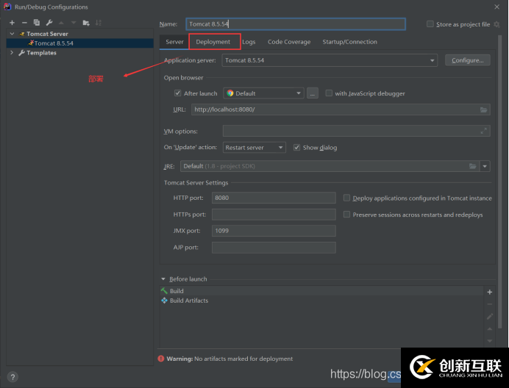Uncheck After launch checkbox

point(177,93)
